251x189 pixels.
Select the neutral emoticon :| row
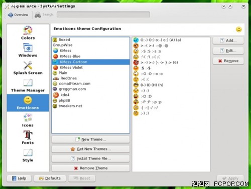click(x=171, y=107)
